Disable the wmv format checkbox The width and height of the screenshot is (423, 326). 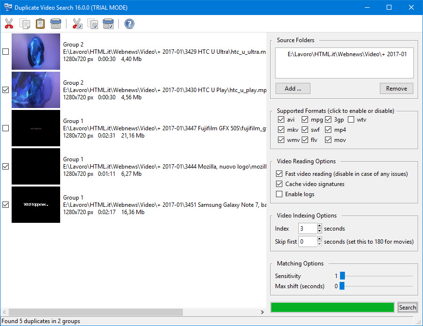[281, 140]
